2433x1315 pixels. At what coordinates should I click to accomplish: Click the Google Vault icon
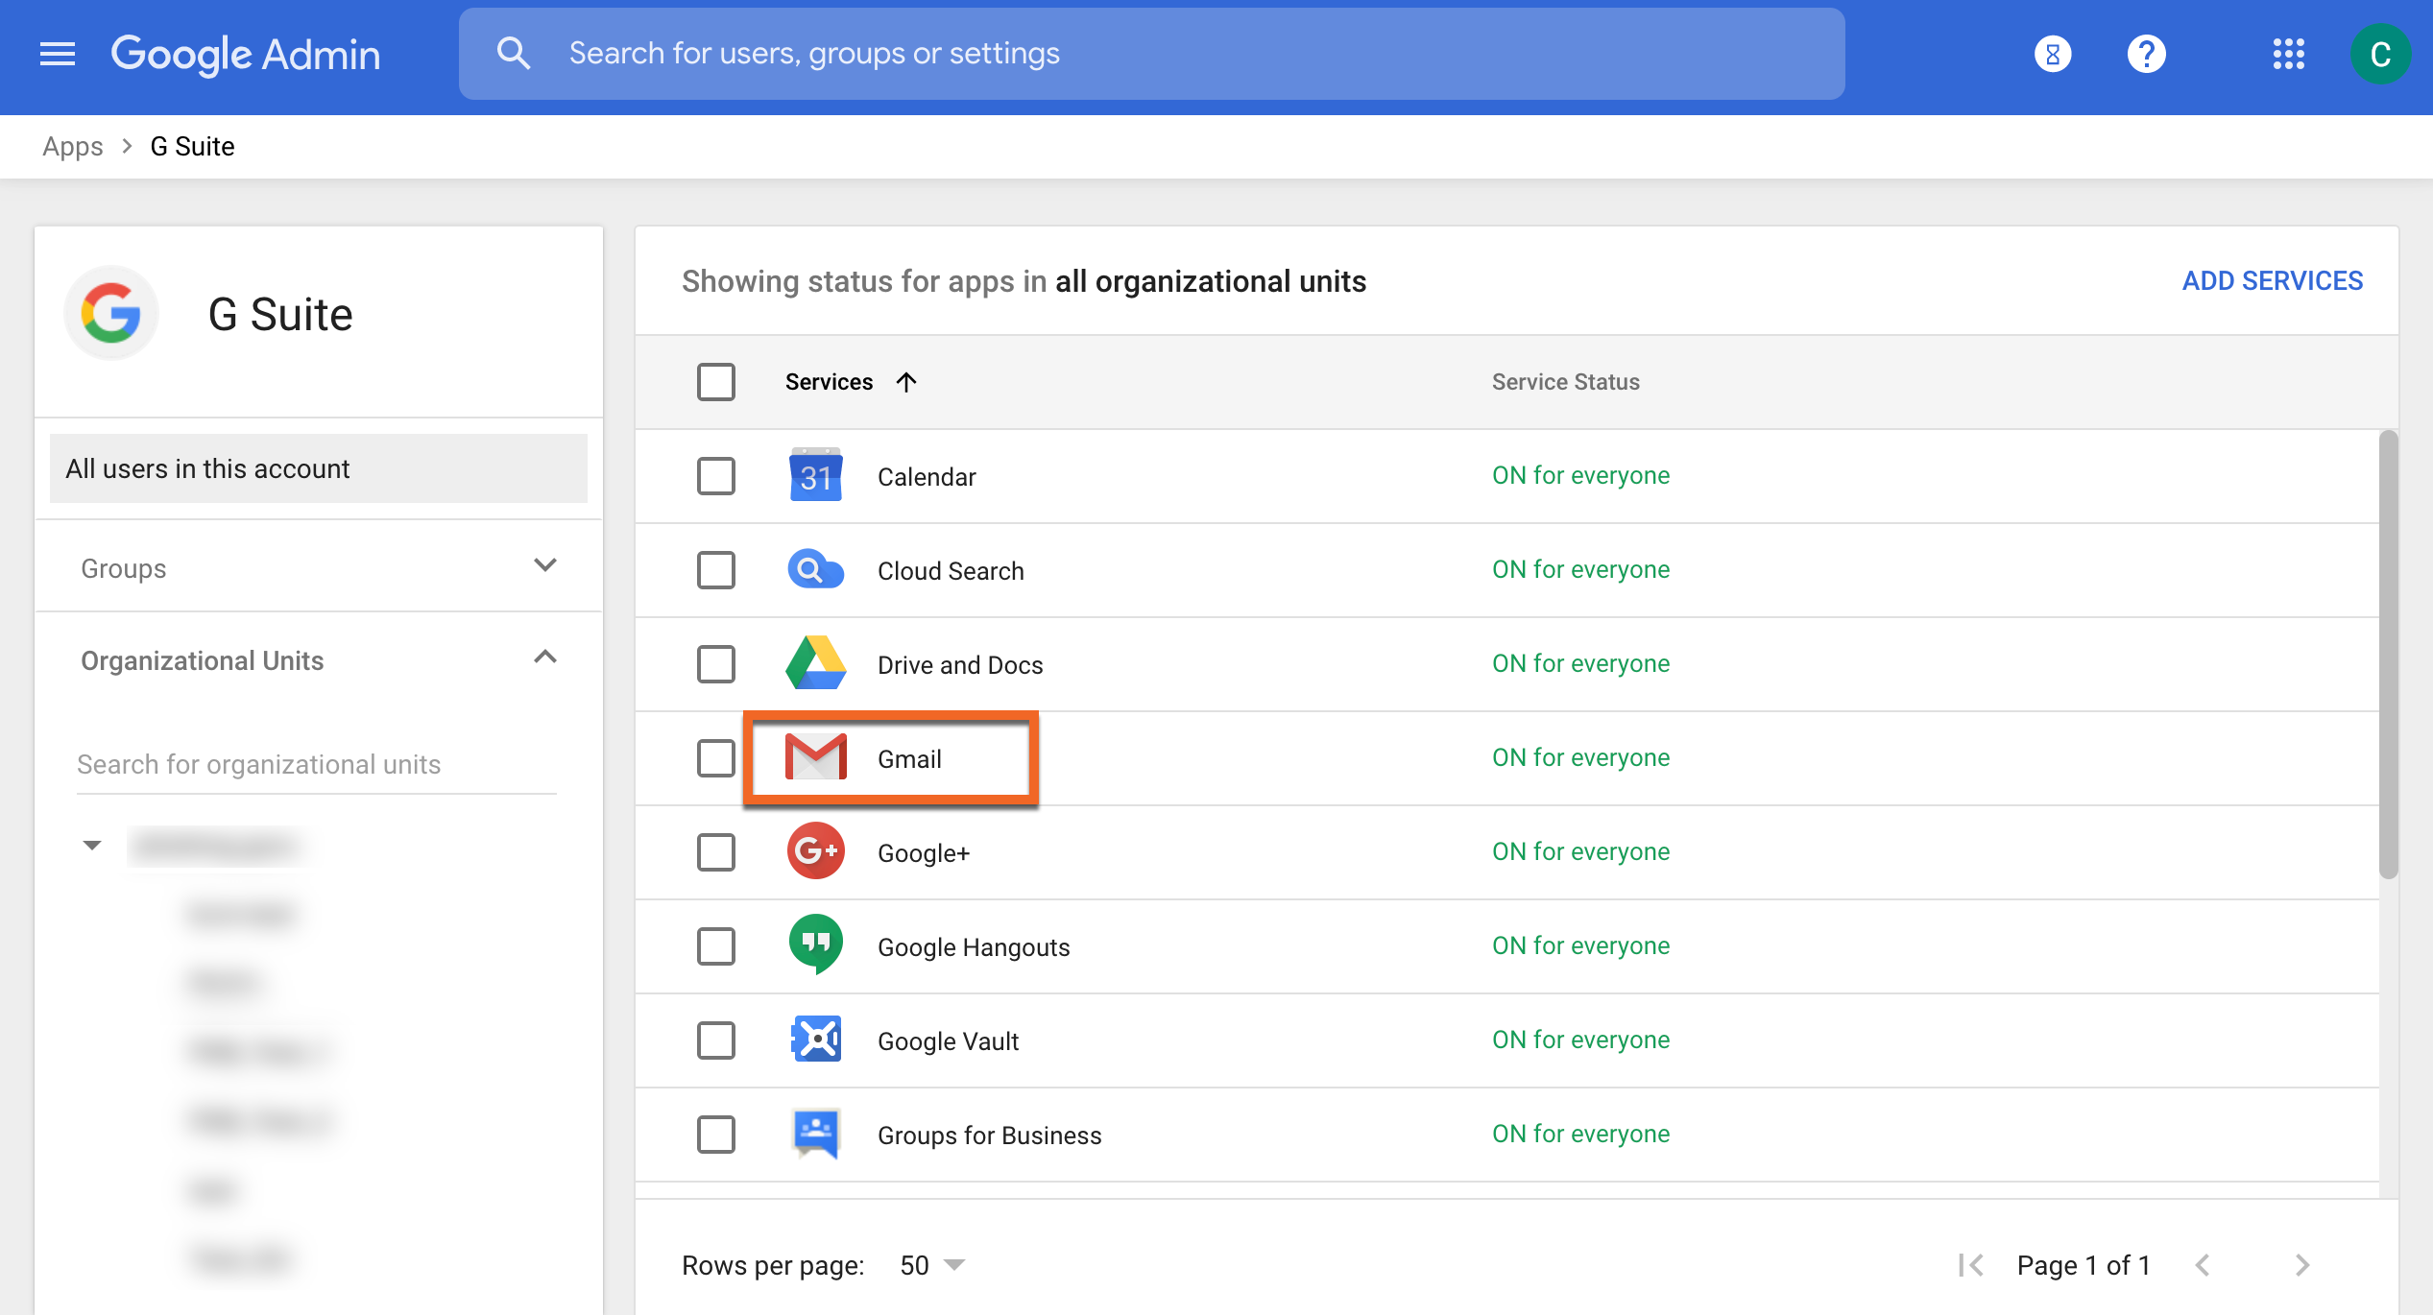point(815,1040)
